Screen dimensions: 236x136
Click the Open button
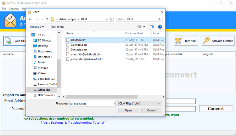[x=128, y=110]
